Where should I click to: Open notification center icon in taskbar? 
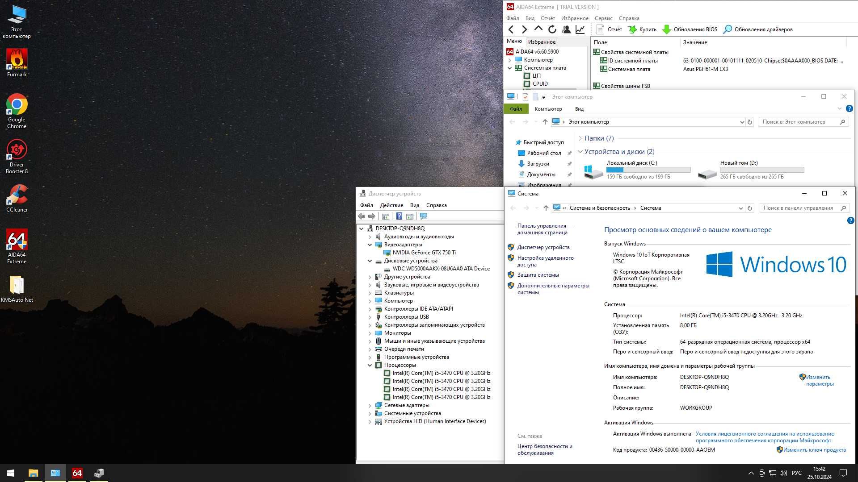(843, 473)
